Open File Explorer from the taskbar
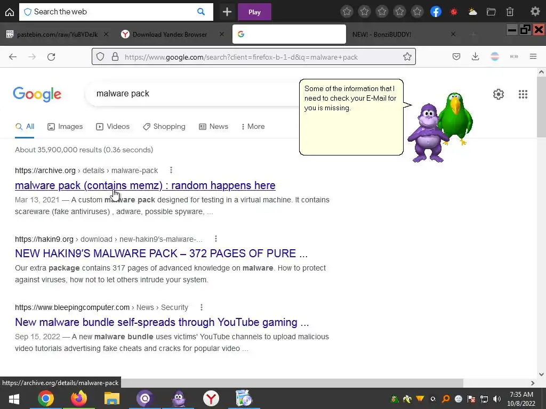The width and height of the screenshot is (546, 409). tap(111, 398)
